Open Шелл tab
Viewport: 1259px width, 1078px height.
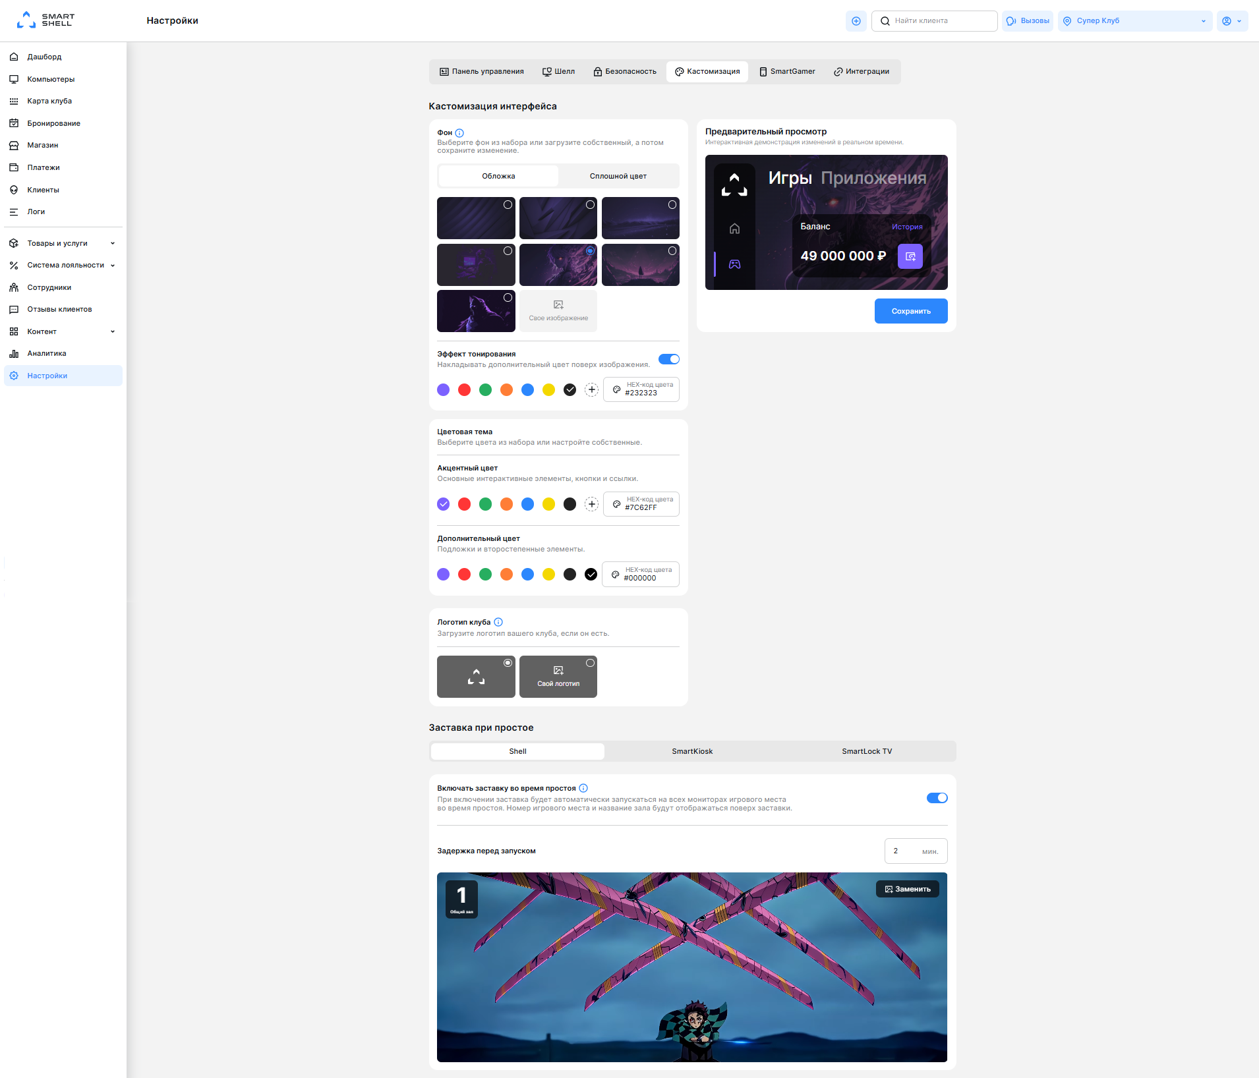[x=558, y=71]
